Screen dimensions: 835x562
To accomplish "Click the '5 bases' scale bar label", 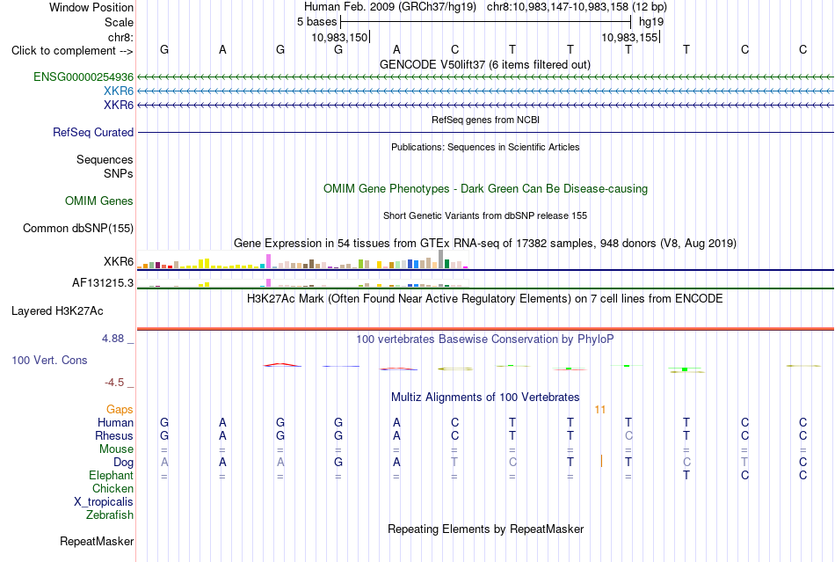I will (x=316, y=22).
